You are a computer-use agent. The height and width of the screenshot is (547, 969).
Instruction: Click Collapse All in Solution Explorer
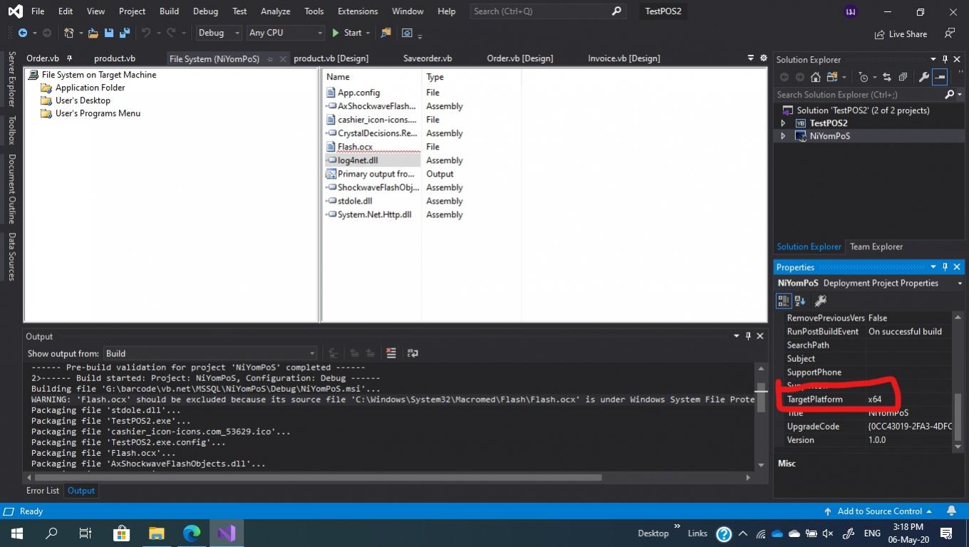pyautogui.click(x=903, y=77)
